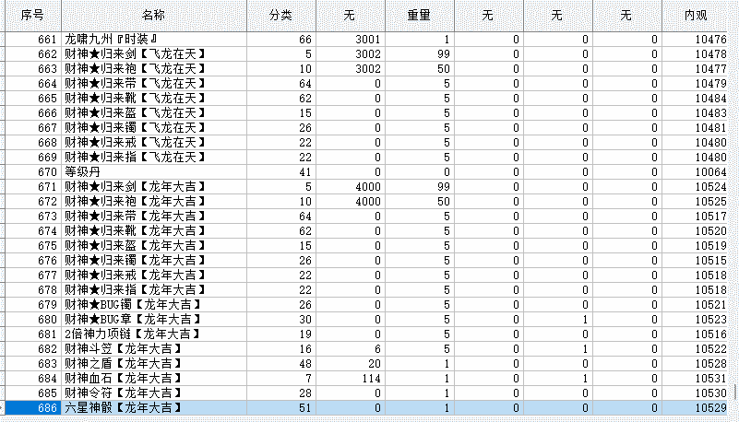Select 财神★归来袍【龙年大吉】 name cell
This screenshot has height=422, width=739.
coord(154,202)
